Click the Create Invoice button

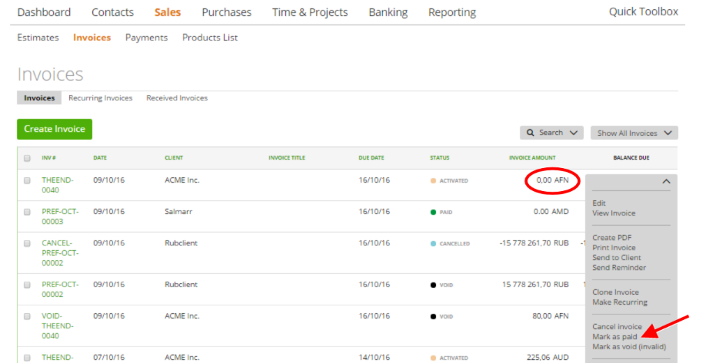pyautogui.click(x=55, y=129)
